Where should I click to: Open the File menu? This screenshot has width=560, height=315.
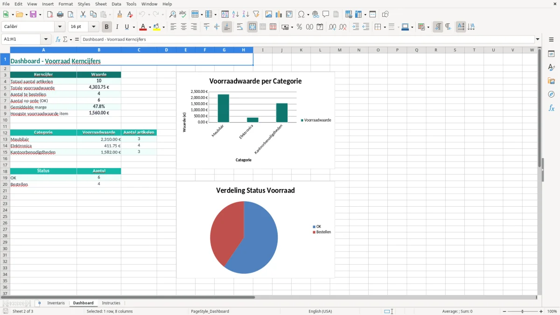[x=6, y=4]
